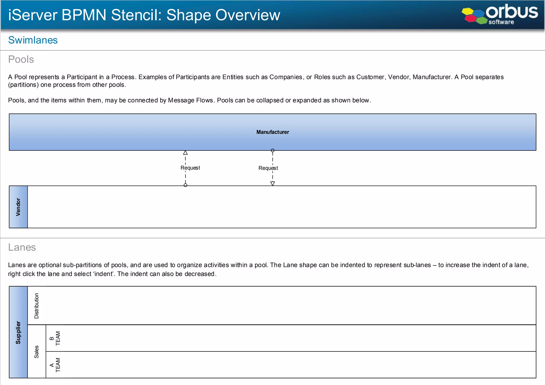
Task: Click the Pools heading
Action: (x=21, y=59)
